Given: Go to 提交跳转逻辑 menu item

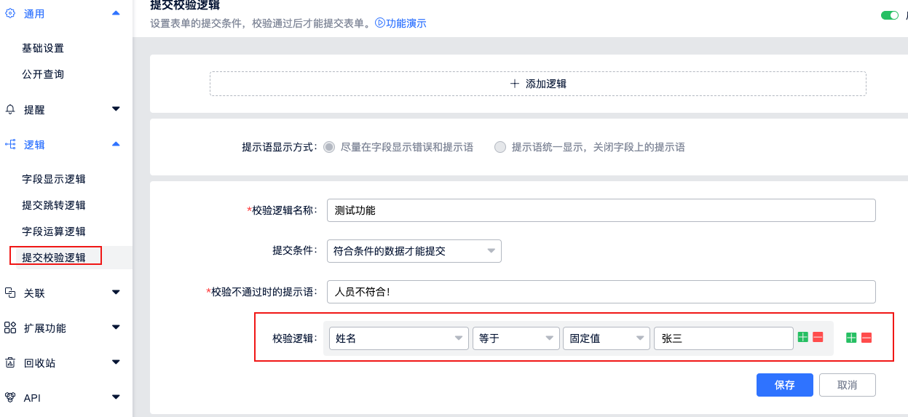Looking at the screenshot, I should tap(54, 205).
